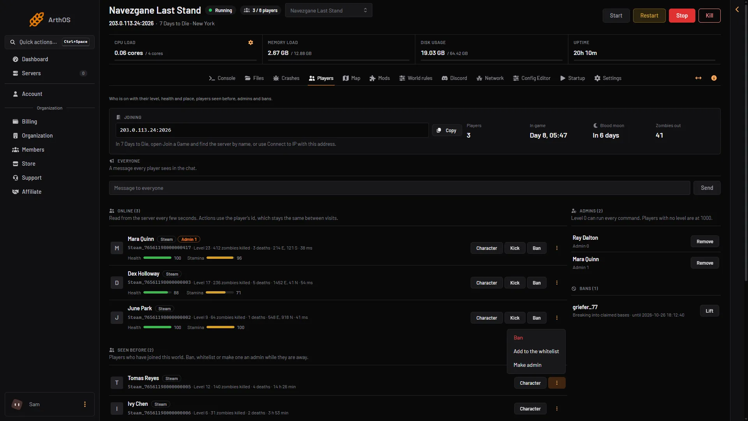Open the World rules tab
Image resolution: width=748 pixels, height=421 pixels.
point(416,78)
